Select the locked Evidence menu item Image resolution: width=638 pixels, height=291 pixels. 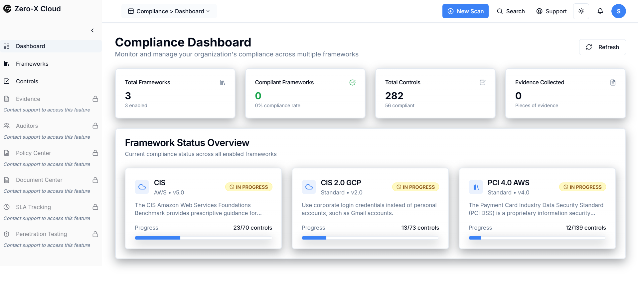pyautogui.click(x=51, y=99)
